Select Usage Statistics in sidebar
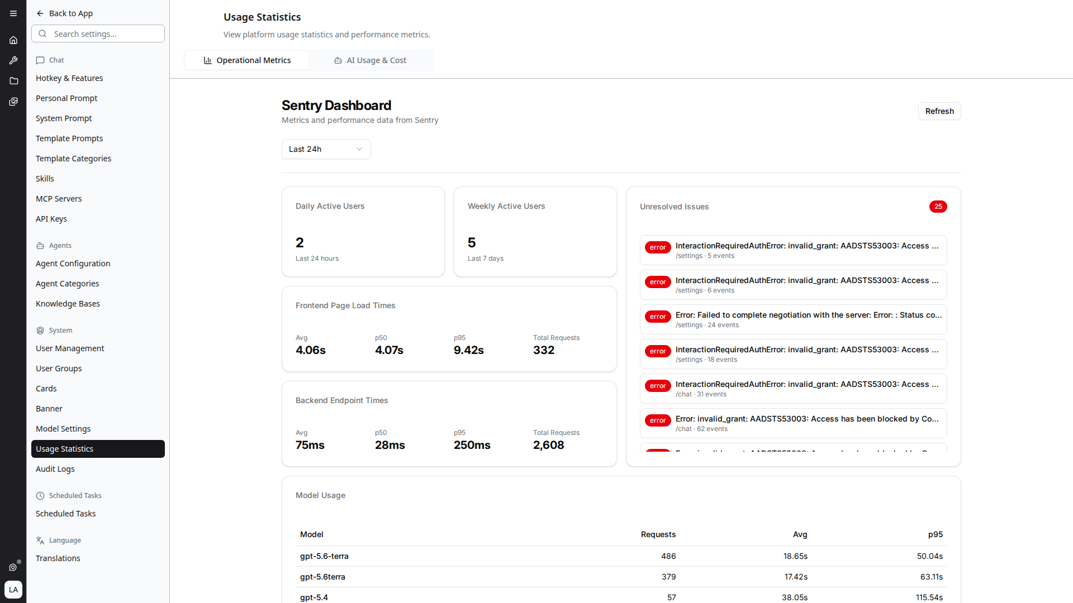 [98, 449]
